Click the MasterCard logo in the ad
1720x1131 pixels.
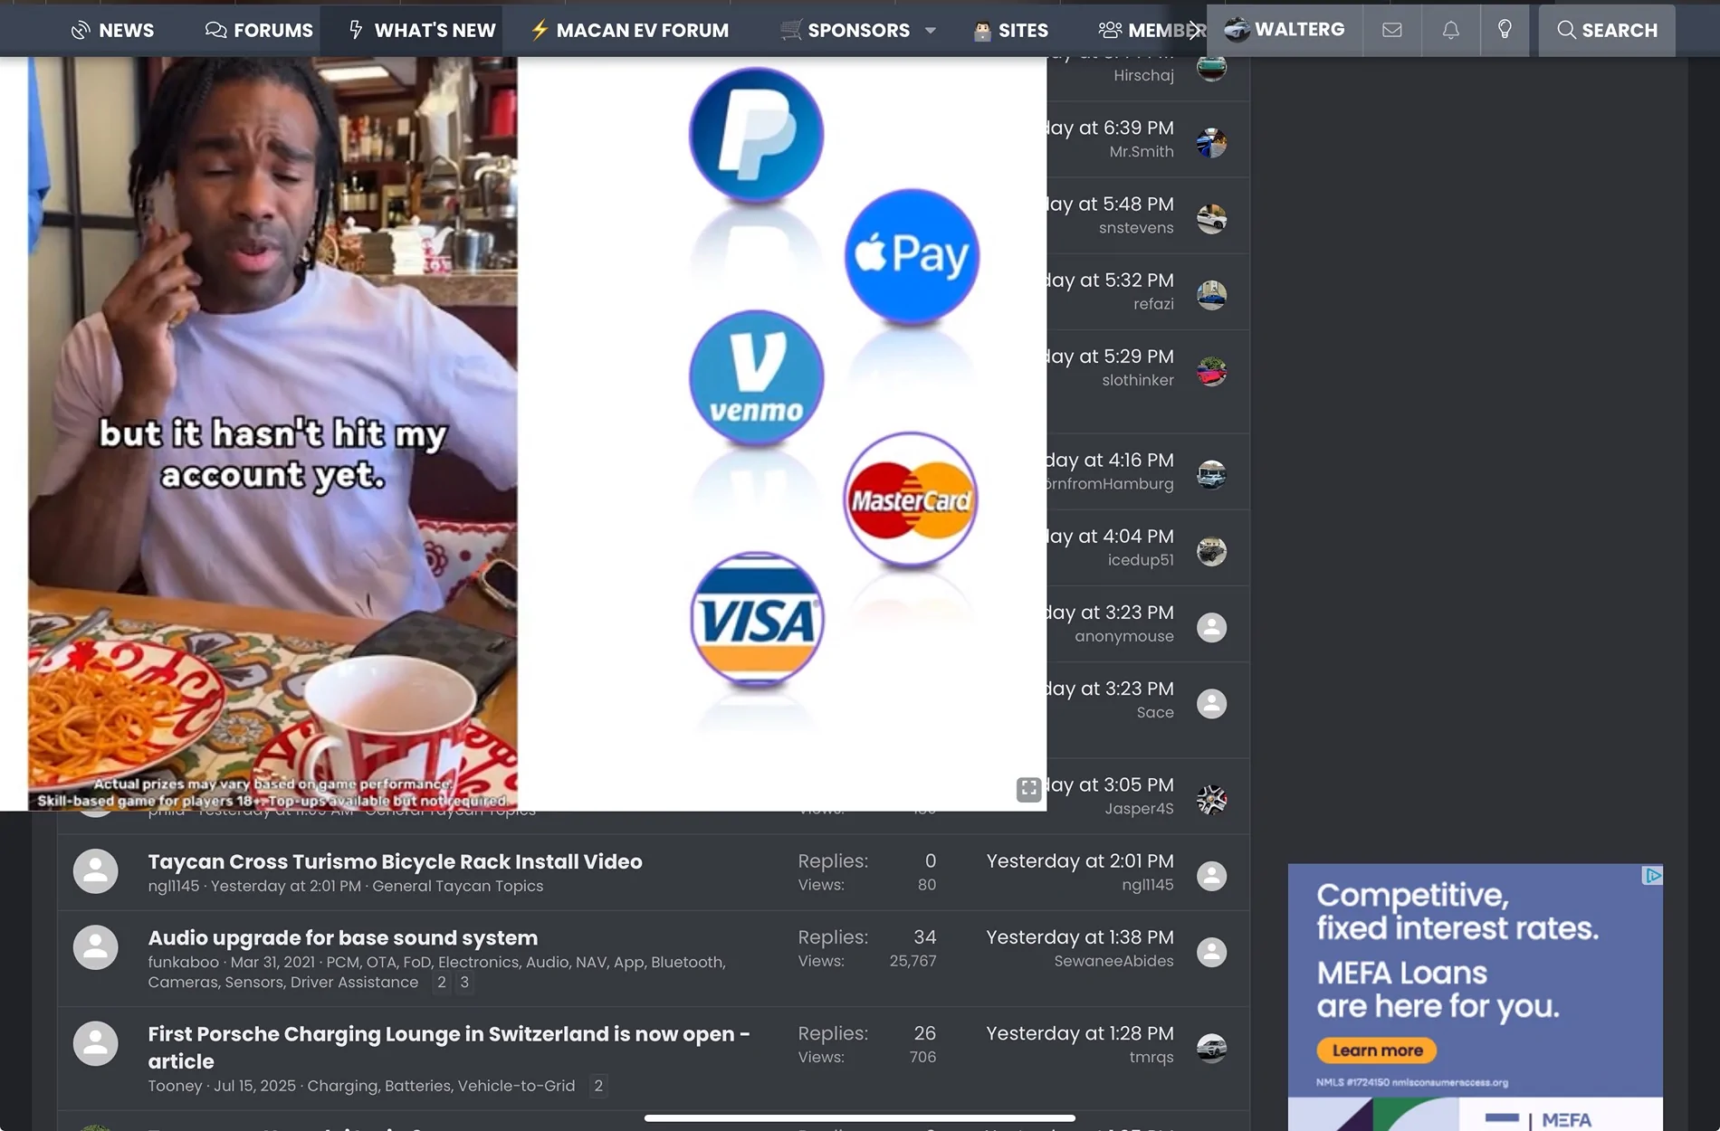(x=911, y=499)
